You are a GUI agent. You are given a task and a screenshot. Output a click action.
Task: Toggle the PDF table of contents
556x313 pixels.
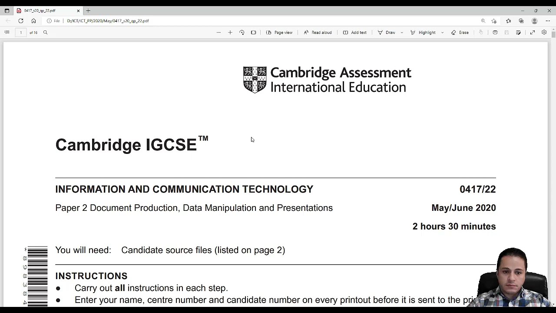pyautogui.click(x=7, y=33)
